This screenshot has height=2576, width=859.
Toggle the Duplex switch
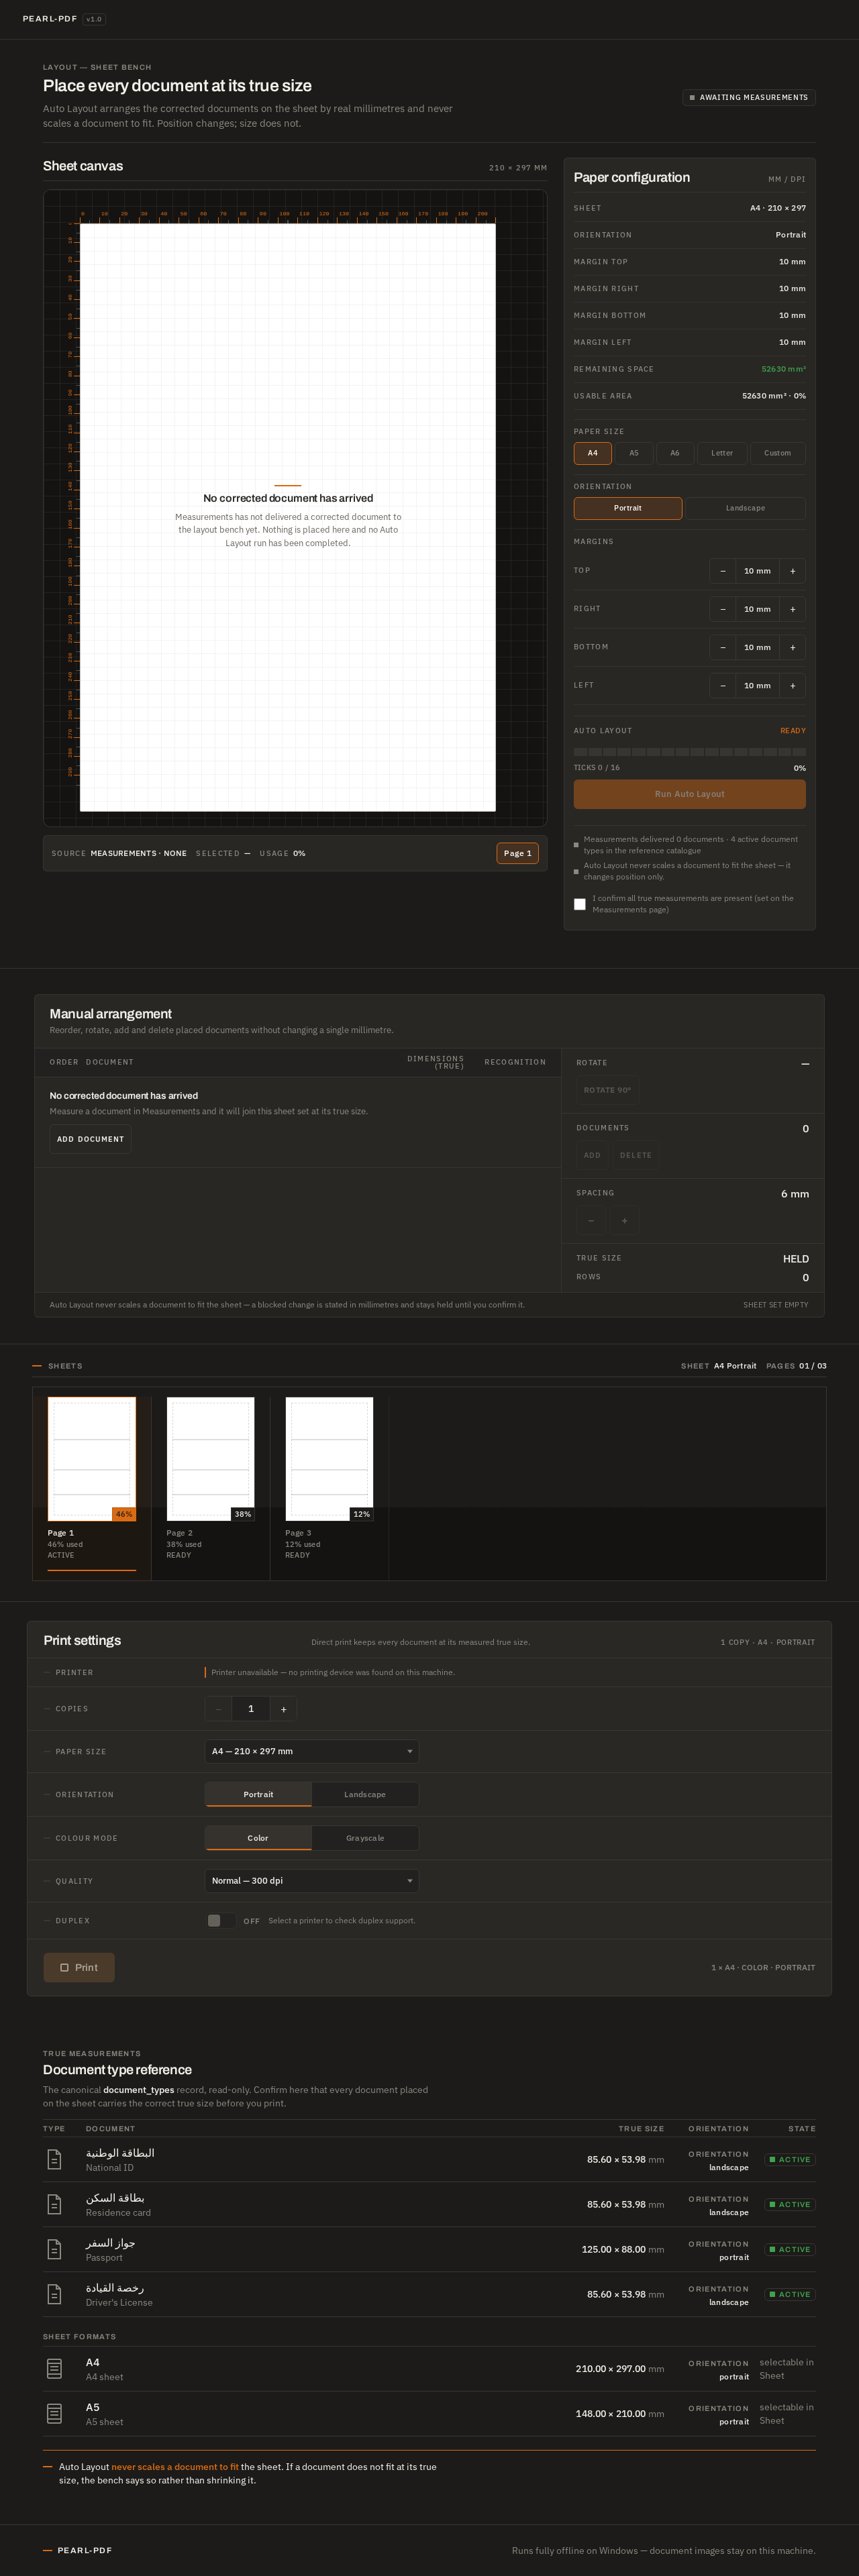220,1920
